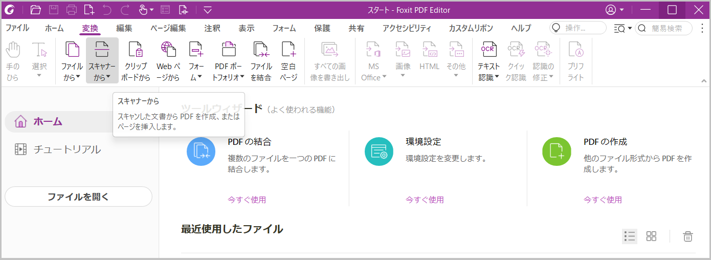711x260 pixels.
Task: Open the user account menu
Action: pyautogui.click(x=614, y=10)
